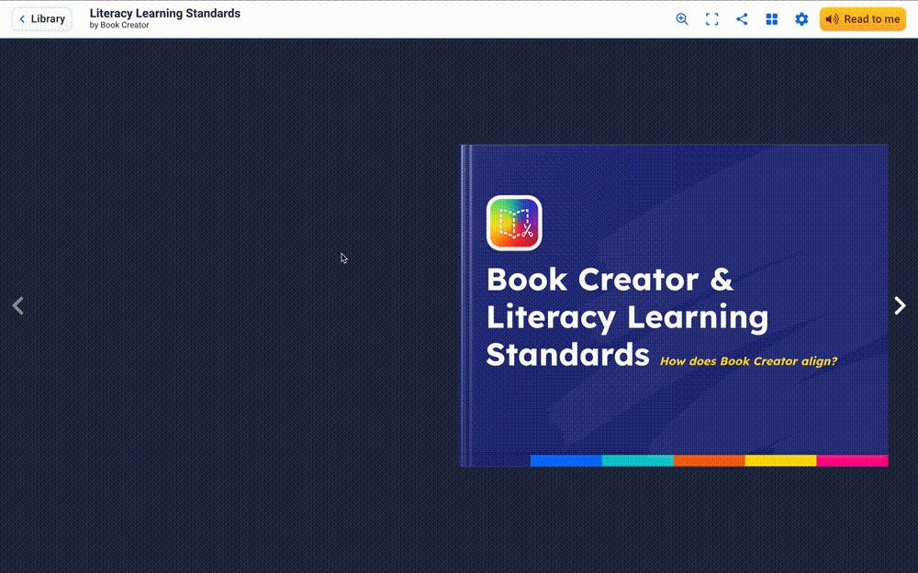The width and height of the screenshot is (918, 573).
Task: Show all pages using the grid icon
Action: click(x=772, y=18)
